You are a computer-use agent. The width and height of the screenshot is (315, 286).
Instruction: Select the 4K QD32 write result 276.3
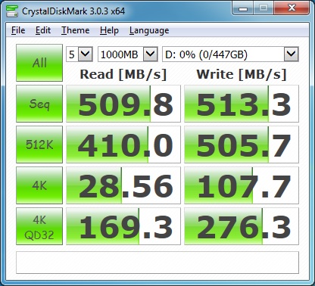click(242, 226)
